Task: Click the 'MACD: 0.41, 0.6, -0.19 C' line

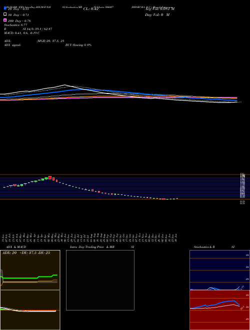Action: [x=22, y=33]
